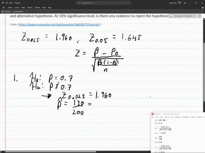Click the notebook icon beside Numerade
The width and height of the screenshot is (205, 153).
click(x=172, y=16)
